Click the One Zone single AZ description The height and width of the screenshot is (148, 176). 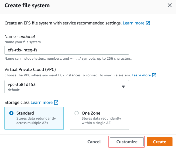101,121
